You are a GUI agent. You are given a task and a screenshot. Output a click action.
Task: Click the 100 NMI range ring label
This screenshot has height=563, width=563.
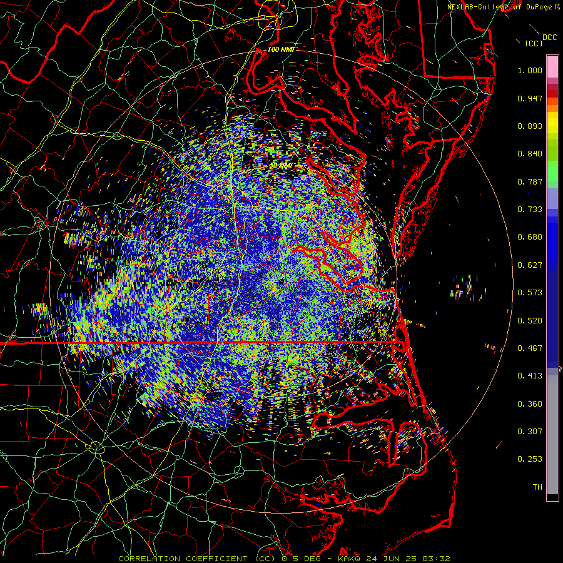click(281, 49)
